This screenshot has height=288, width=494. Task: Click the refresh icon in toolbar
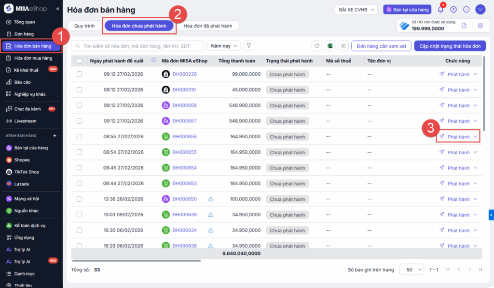[x=317, y=46]
